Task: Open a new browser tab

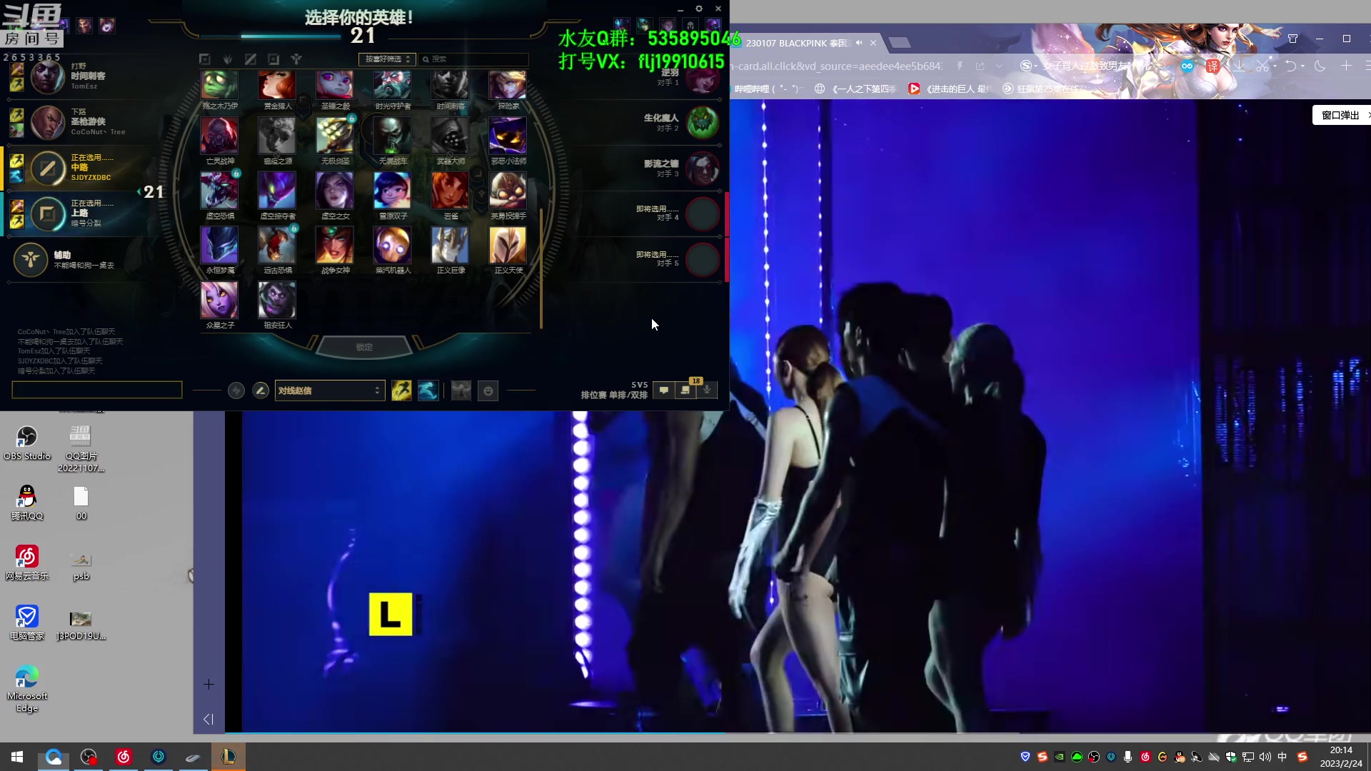Action: pyautogui.click(x=900, y=43)
